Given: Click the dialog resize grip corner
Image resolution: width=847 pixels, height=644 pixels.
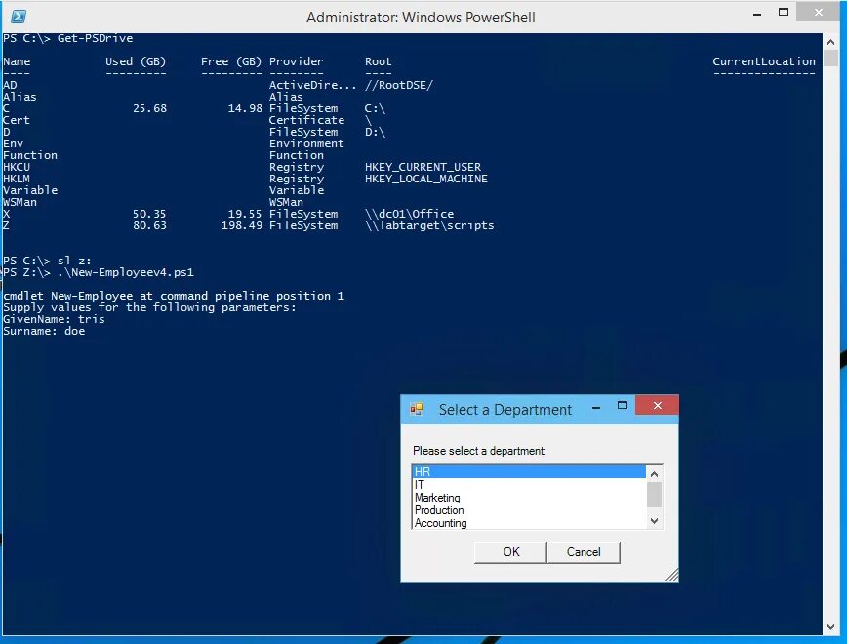Looking at the screenshot, I should [671, 575].
